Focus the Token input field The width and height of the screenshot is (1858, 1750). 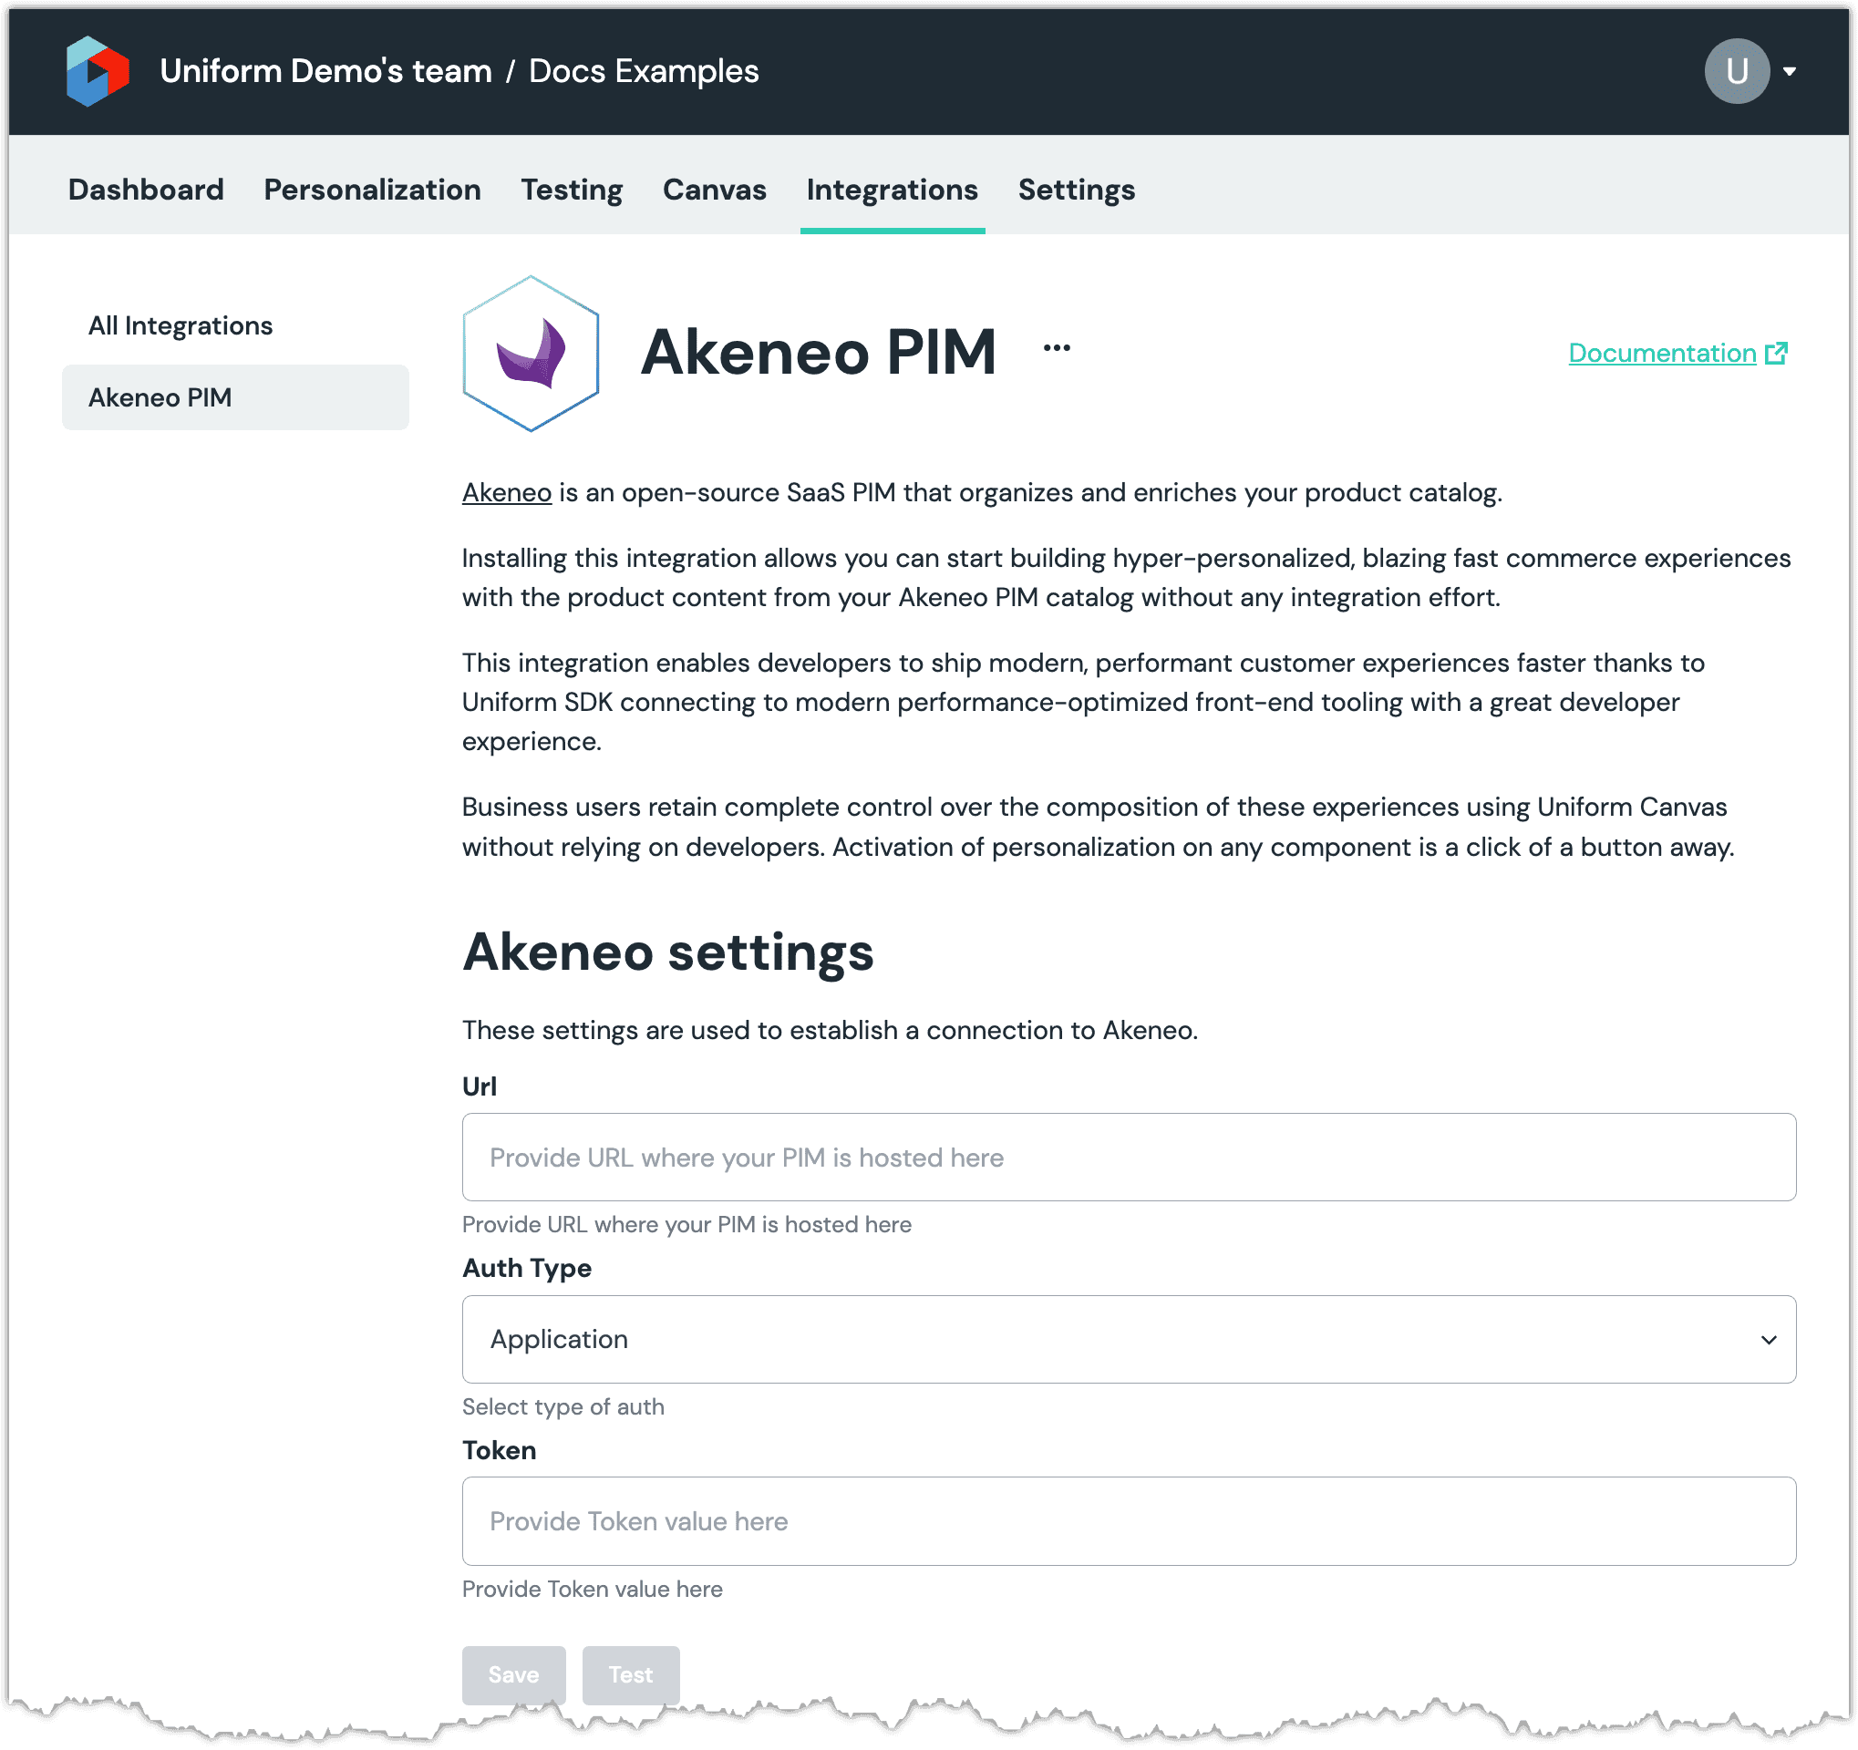coord(1128,1521)
